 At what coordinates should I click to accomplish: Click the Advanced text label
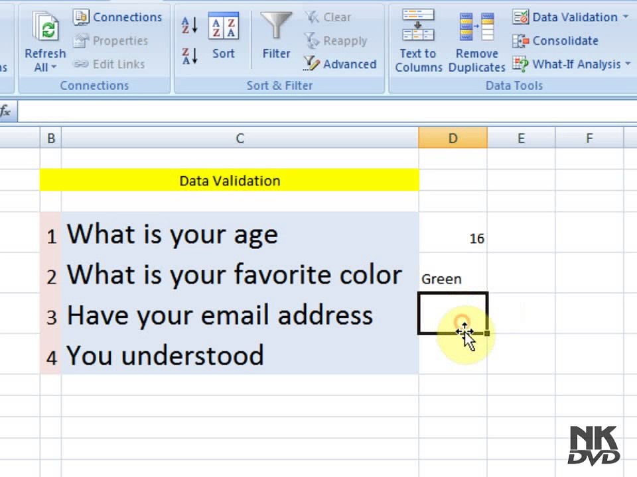350,64
